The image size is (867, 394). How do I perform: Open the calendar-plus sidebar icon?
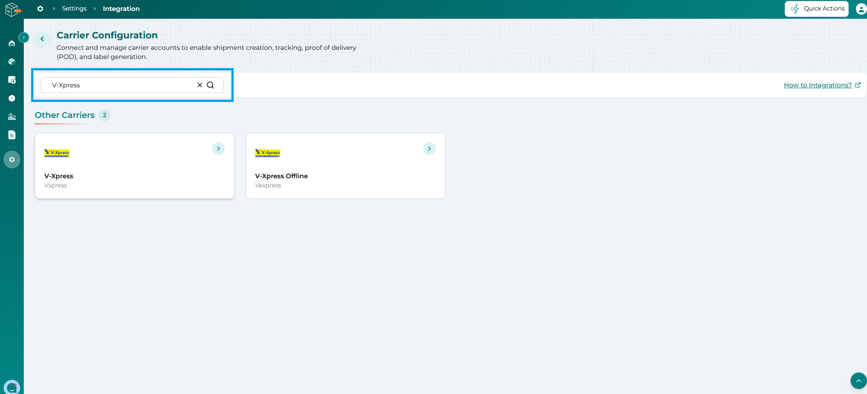pyautogui.click(x=12, y=80)
